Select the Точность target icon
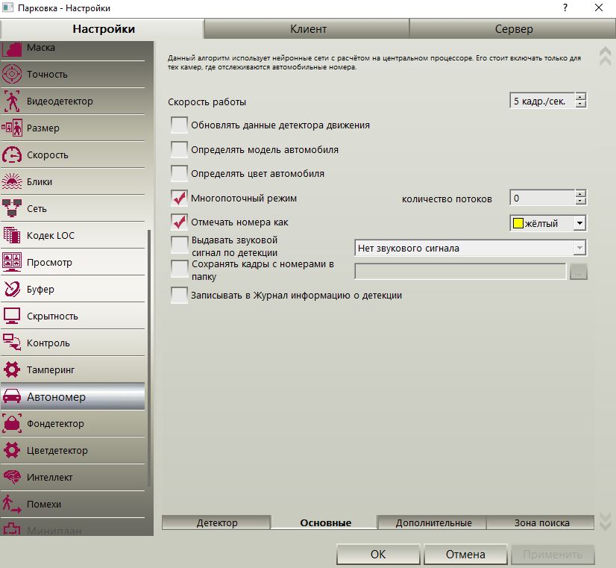Image resolution: width=616 pixels, height=568 pixels. (12, 75)
